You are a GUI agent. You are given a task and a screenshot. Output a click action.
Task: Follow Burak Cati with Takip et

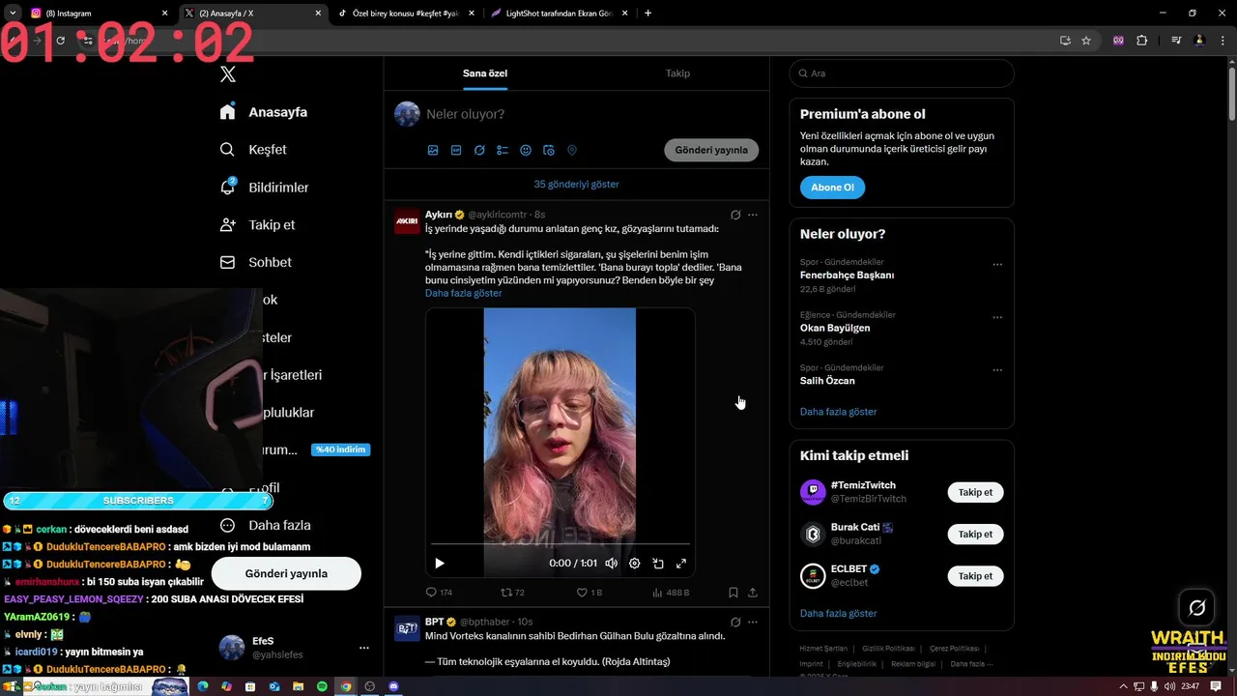975,535
